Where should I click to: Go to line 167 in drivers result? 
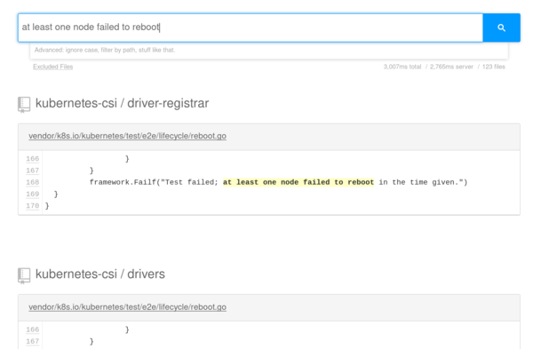(x=33, y=341)
